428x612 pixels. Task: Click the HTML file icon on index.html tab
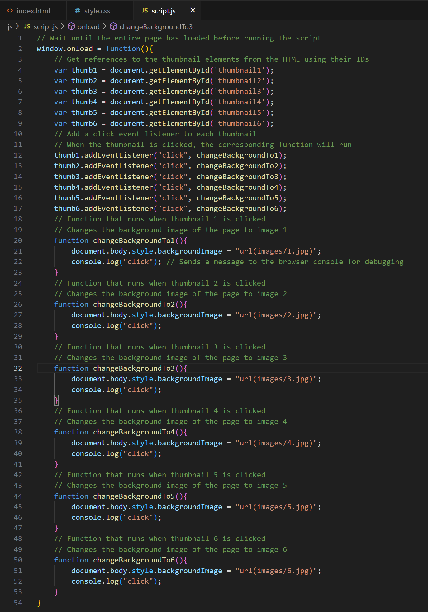point(10,11)
